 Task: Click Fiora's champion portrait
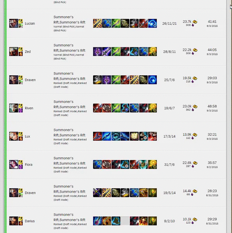(14, 165)
